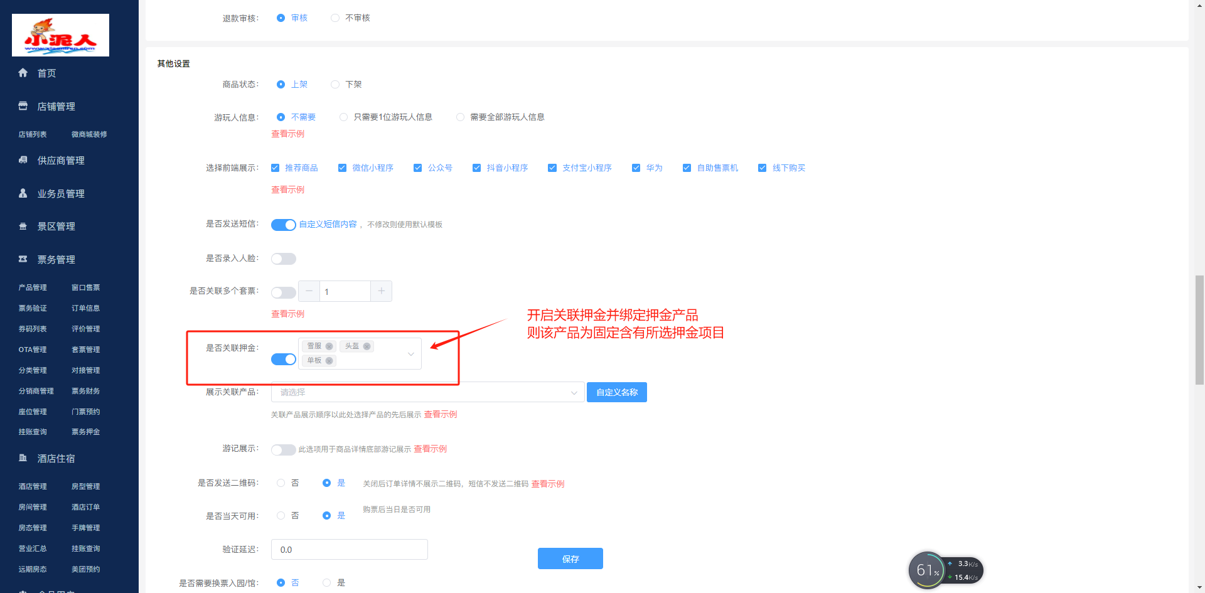Click the building icon for 酒店住宿
Image resolution: width=1205 pixels, height=593 pixels.
click(23, 458)
